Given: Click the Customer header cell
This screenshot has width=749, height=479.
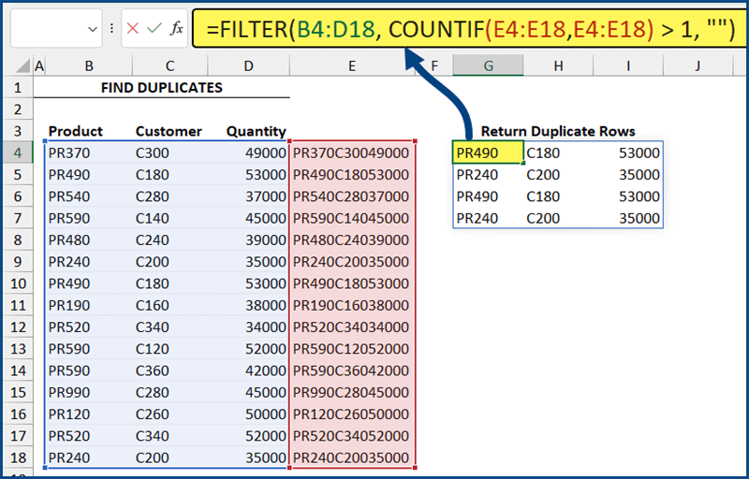Looking at the screenshot, I should coord(167,131).
